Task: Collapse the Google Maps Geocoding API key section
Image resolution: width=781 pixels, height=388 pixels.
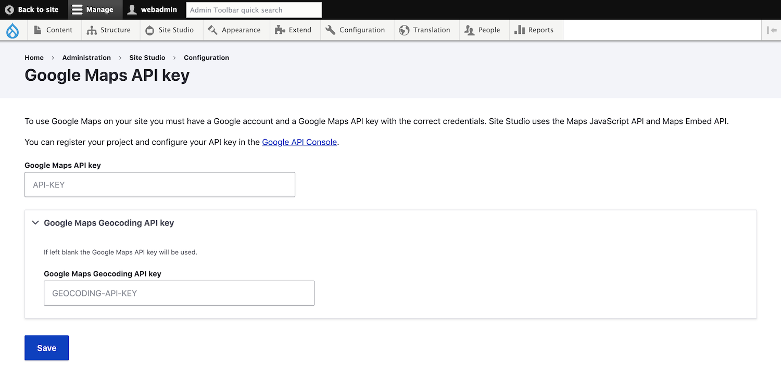Action: (35, 223)
